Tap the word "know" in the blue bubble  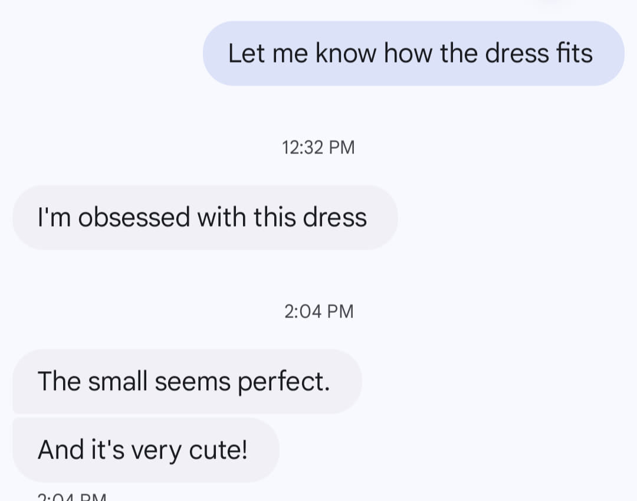(x=346, y=54)
